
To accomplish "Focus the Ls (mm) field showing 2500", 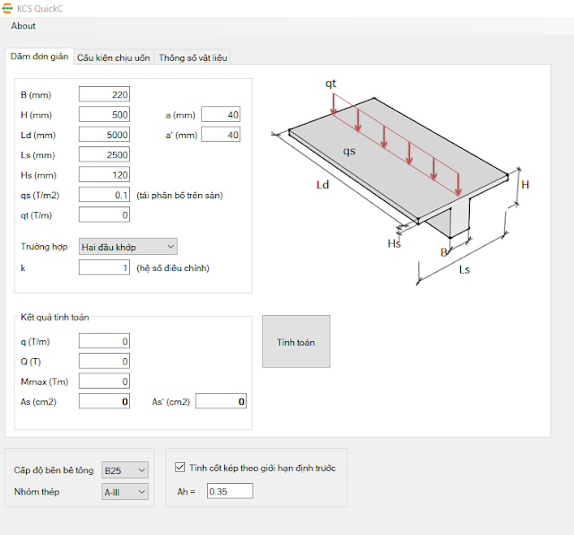I will pos(104,155).
